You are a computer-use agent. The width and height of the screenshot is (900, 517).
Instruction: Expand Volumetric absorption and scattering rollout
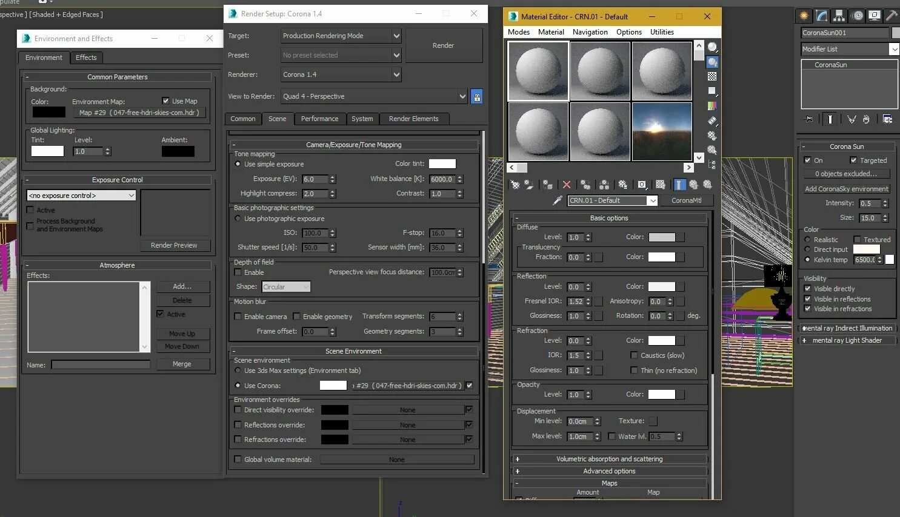[610, 459]
